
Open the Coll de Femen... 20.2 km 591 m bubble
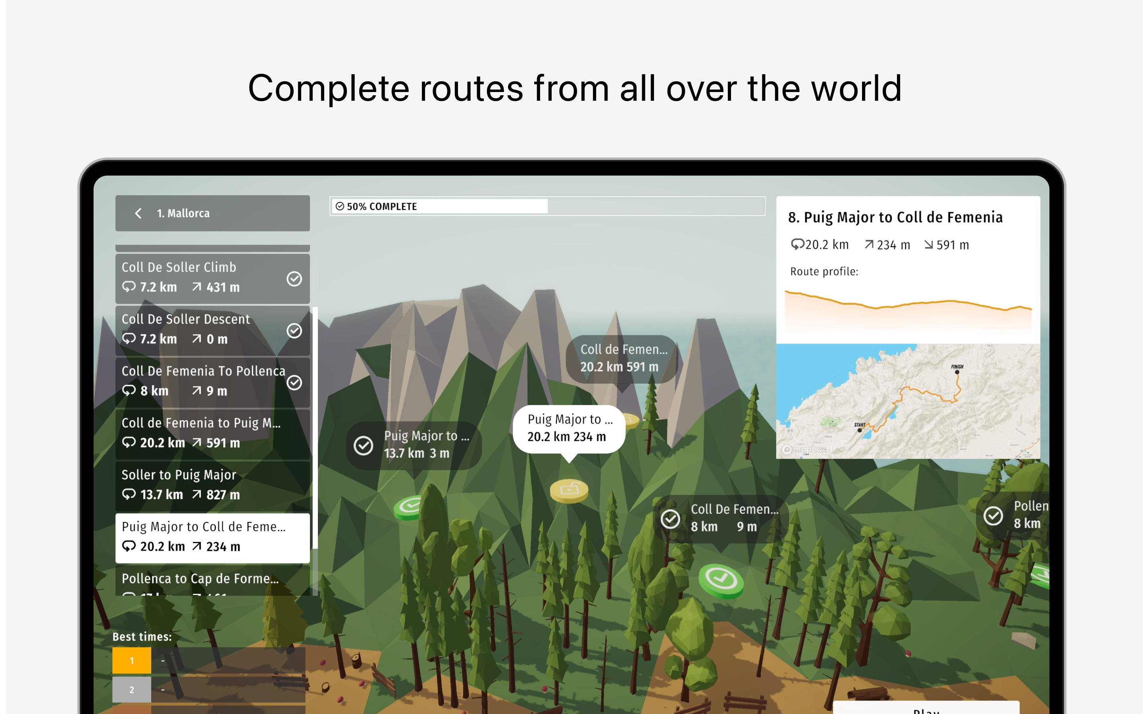point(623,359)
